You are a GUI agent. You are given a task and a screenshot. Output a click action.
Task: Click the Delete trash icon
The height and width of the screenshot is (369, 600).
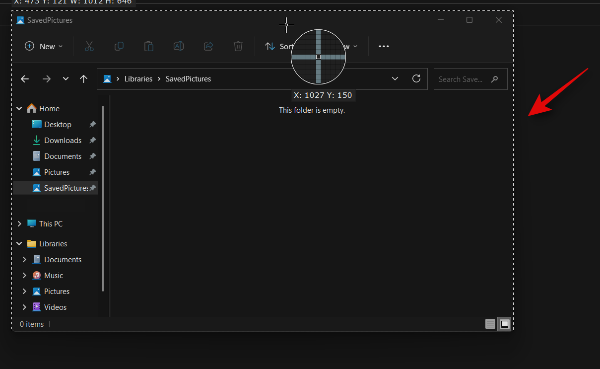click(238, 46)
